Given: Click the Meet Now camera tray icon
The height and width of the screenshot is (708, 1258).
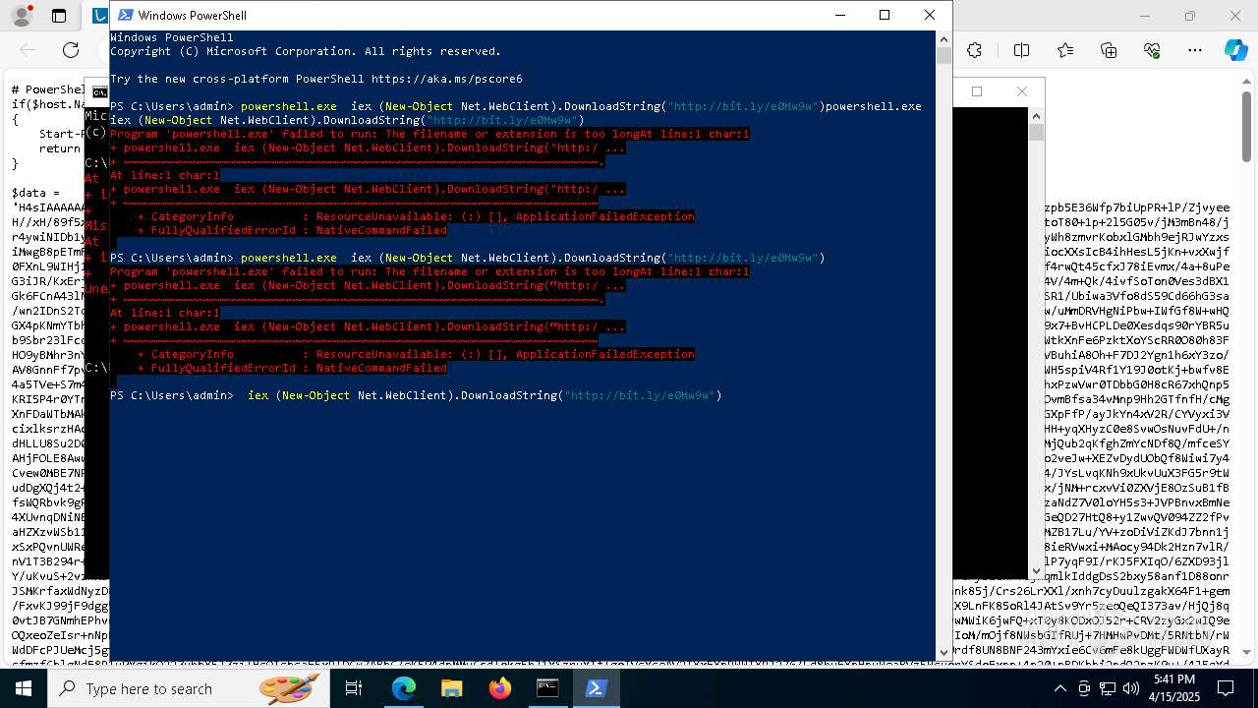Looking at the screenshot, I should (x=1083, y=688).
